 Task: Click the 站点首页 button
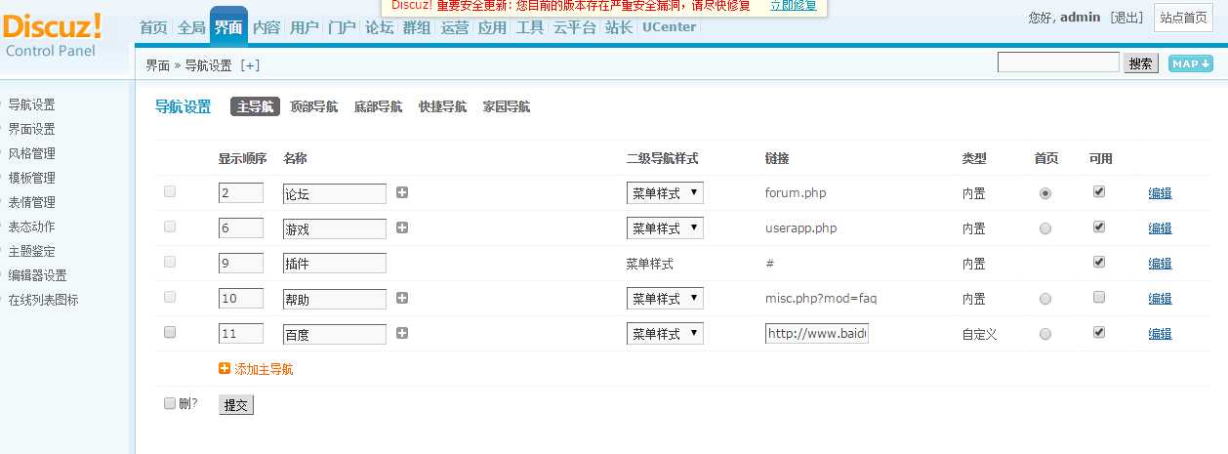(1184, 18)
